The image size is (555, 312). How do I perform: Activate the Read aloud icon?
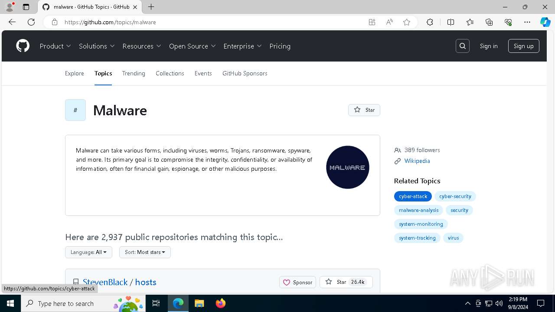[x=389, y=22]
